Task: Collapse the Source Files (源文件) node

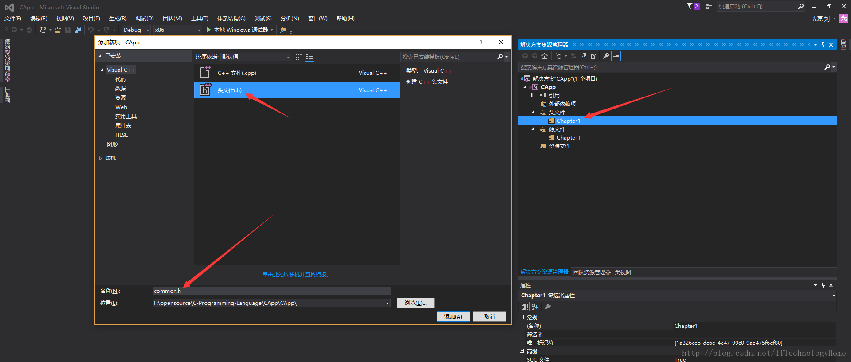Action: tap(533, 129)
